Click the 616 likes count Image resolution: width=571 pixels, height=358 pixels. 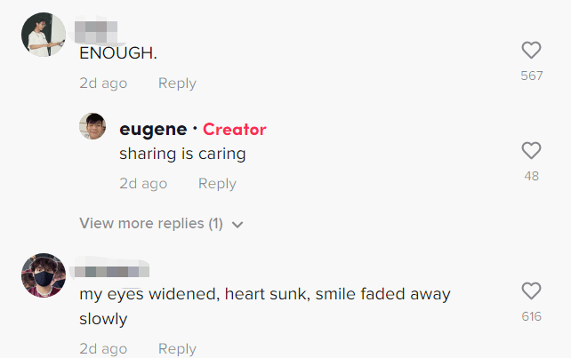point(531,316)
